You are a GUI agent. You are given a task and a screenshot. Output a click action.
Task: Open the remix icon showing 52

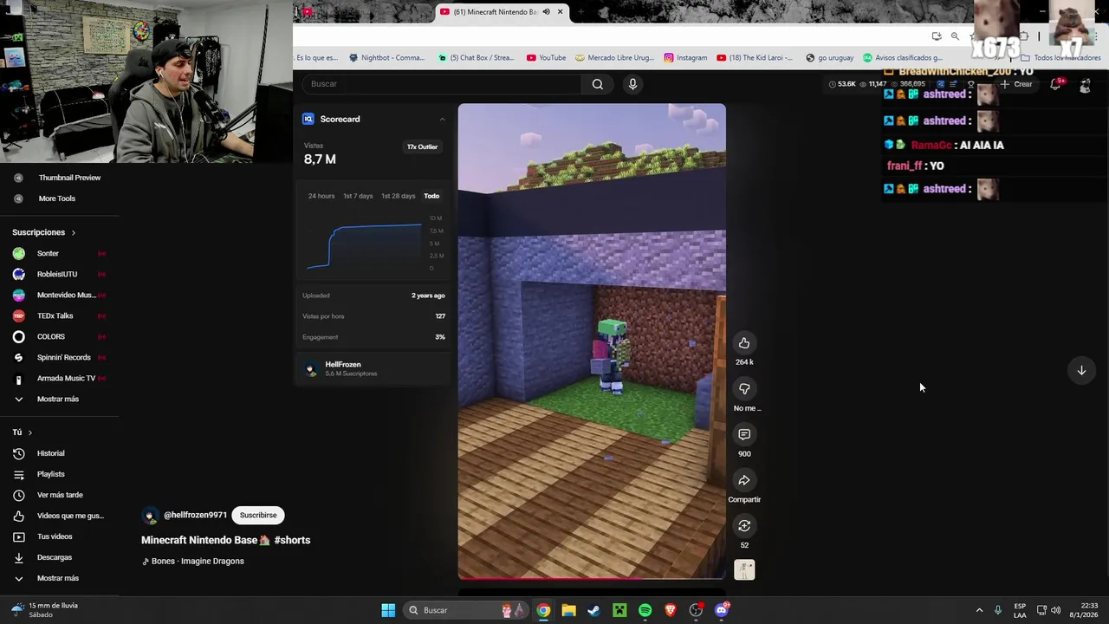tap(744, 526)
